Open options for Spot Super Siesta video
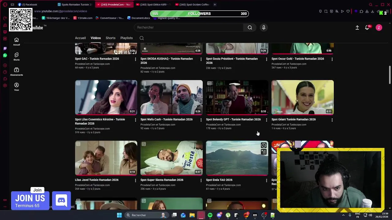This screenshot has height=220, width=392. (201, 181)
